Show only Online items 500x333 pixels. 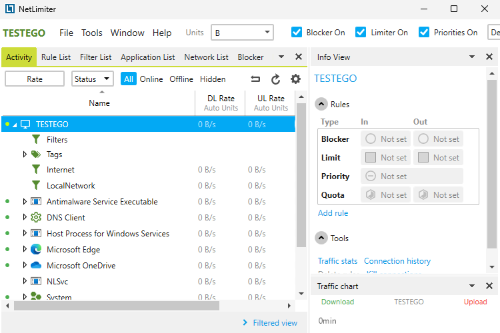151,79
